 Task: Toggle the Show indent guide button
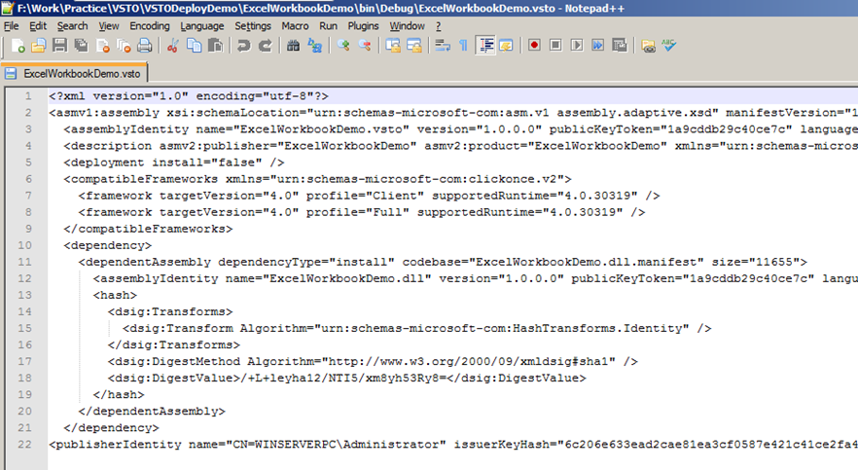click(485, 46)
